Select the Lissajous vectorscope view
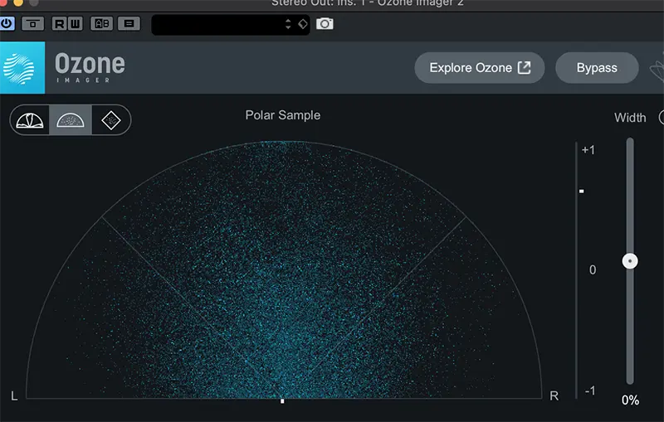 [x=110, y=120]
